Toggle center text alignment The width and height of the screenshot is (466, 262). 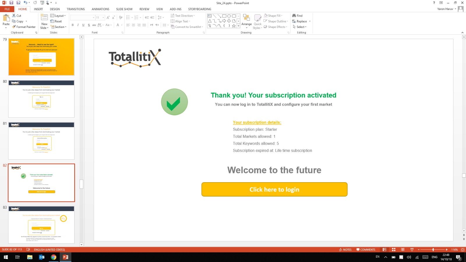click(x=133, y=25)
